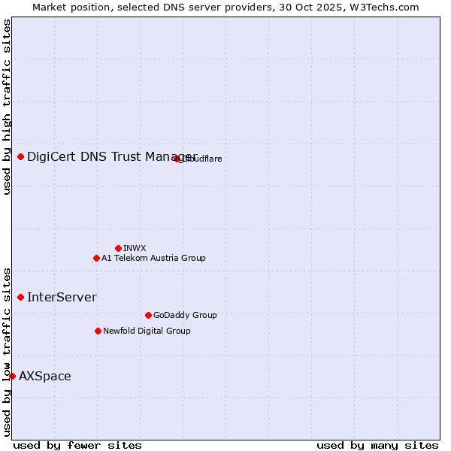Click the red Cloudflare data point marker
This screenshot has height=451, width=451.
(177, 159)
